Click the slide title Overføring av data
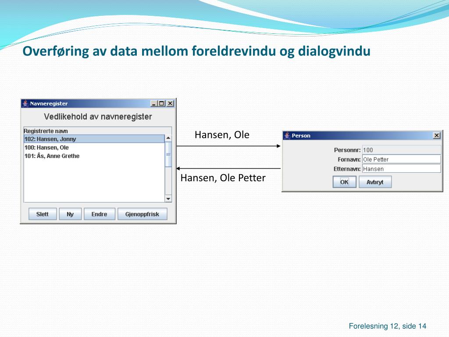 click(x=196, y=51)
